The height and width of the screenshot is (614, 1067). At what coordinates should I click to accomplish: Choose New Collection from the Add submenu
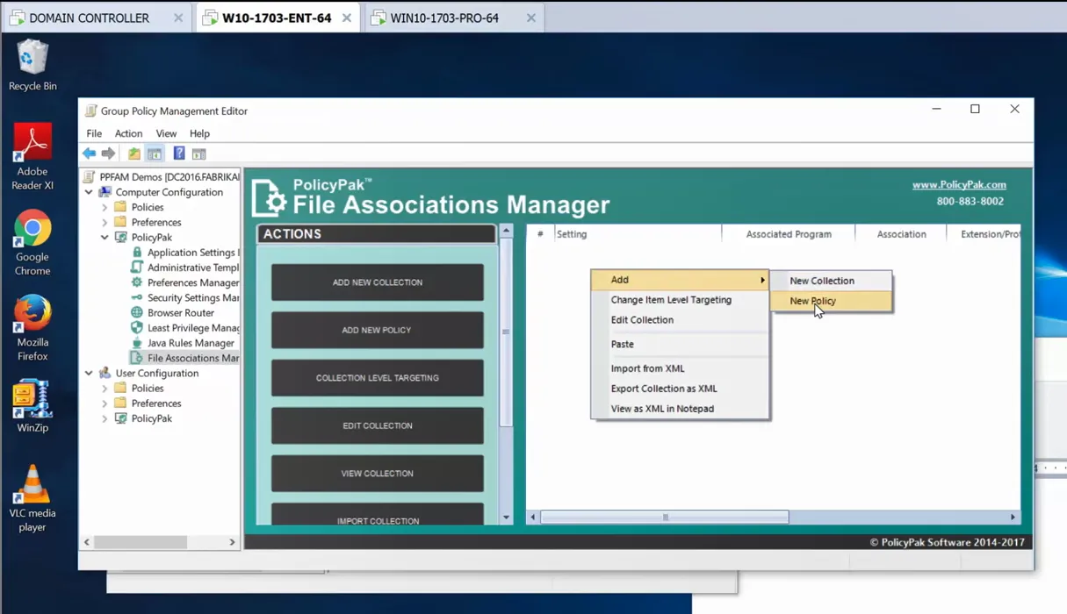tap(831, 281)
